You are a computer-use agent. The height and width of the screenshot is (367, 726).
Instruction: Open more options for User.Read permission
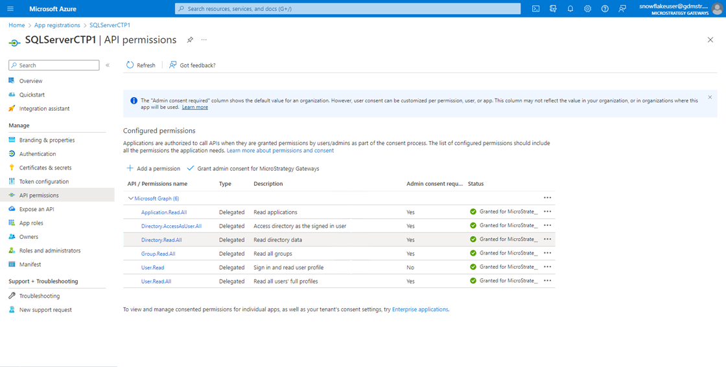[x=547, y=267]
